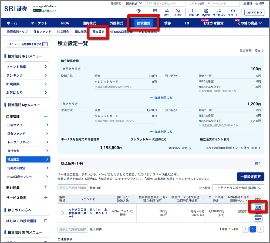Screen dimensions: 270x243
Task: Open the マーケット main tab
Action: 39,23
